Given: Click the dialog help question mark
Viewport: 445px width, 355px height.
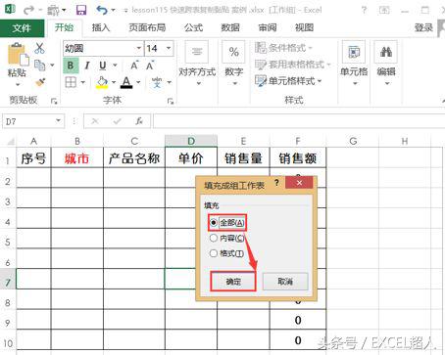Looking at the screenshot, I should [x=276, y=183].
